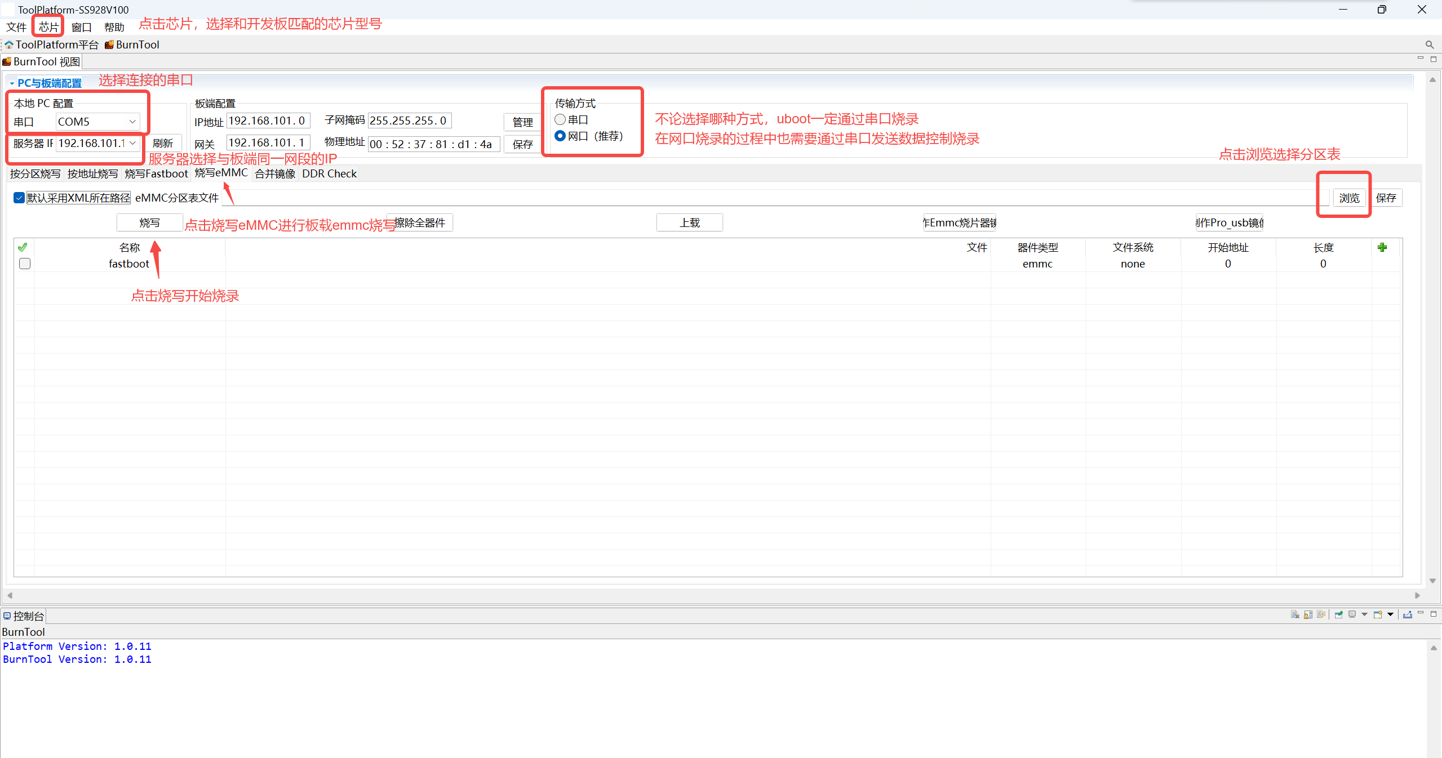Toggle the console Scroll Lock icon
1442x758 pixels.
point(1308,614)
